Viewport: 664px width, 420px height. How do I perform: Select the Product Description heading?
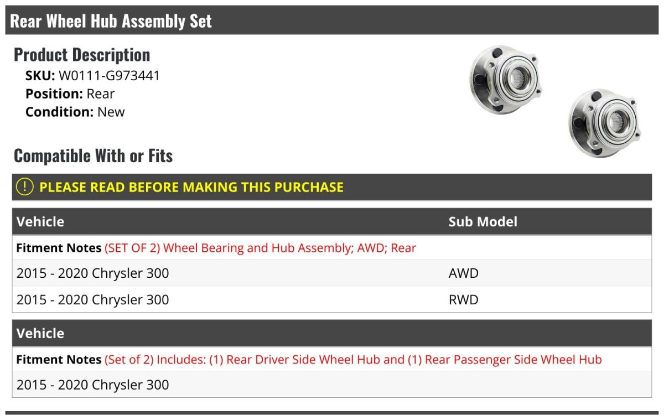pyautogui.click(x=82, y=55)
